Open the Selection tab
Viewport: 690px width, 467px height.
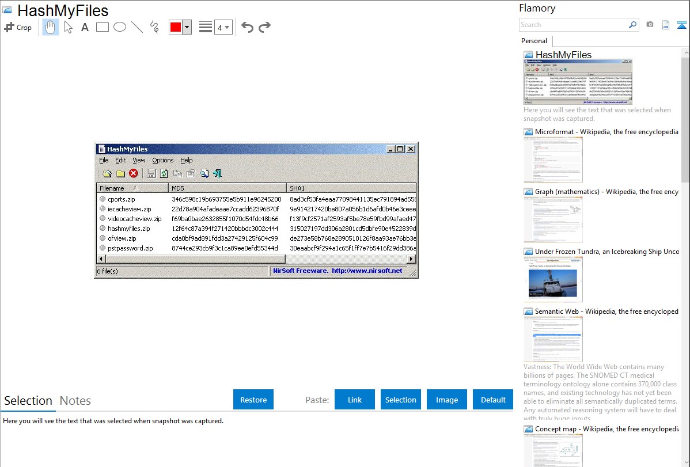point(28,401)
